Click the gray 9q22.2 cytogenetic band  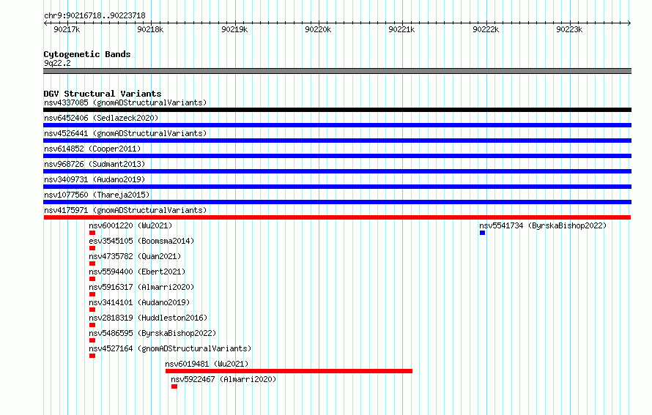pos(337,71)
